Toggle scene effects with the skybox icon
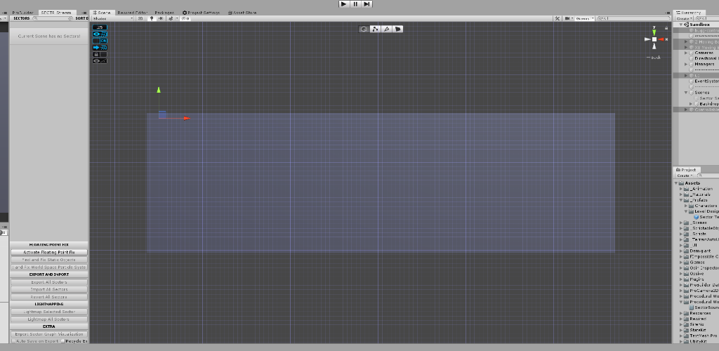 tap(171, 18)
